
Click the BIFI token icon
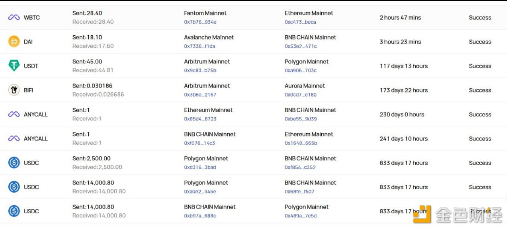point(14,90)
